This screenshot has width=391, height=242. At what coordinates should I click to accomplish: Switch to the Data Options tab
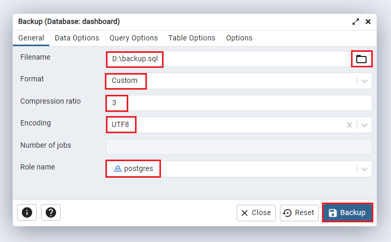[77, 38]
